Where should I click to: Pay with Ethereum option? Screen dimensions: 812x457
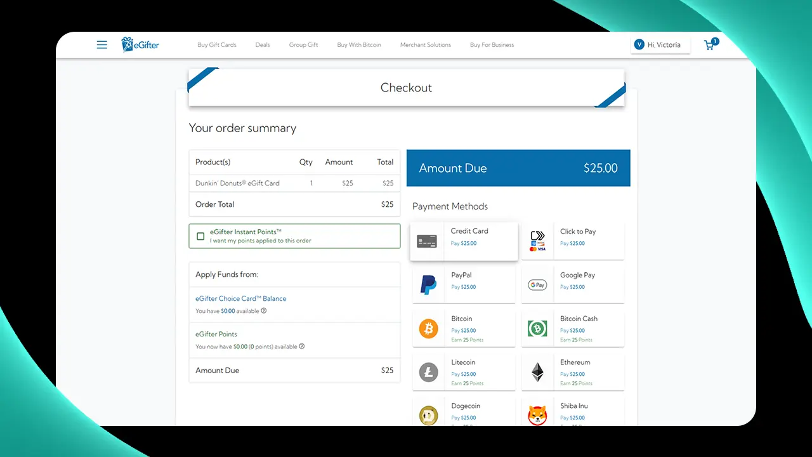coord(573,372)
